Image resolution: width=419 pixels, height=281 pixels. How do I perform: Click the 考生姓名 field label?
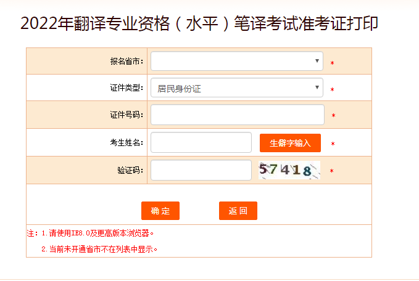pos(127,142)
